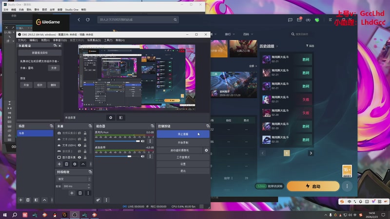This screenshot has width=390, height=219.
Task: Mute the 麦克风/Aux channel
Action: [x=142, y=141]
